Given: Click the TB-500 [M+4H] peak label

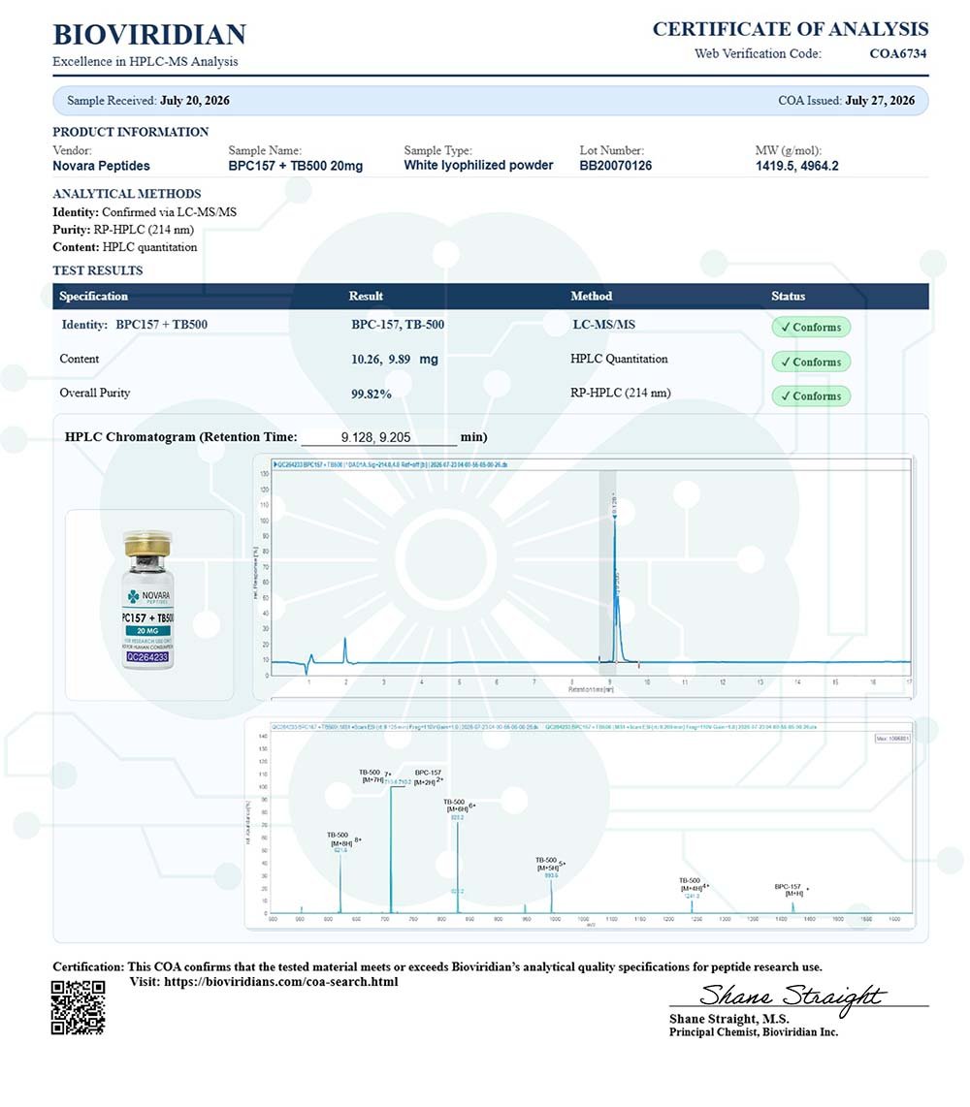Looking at the screenshot, I should coord(693,885).
